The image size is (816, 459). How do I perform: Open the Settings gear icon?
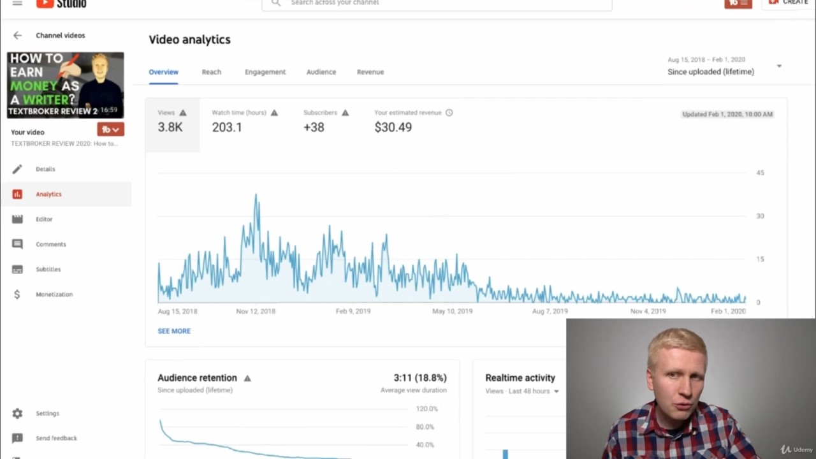[x=17, y=413]
